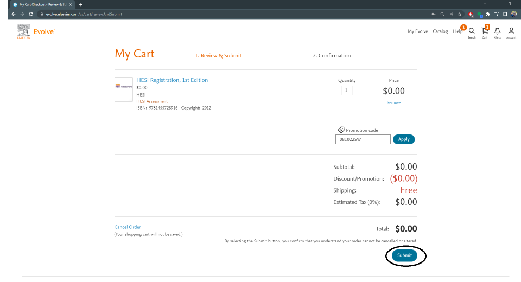Click the HESI product thumbnail image
Screen dimensions: 521x282
tap(124, 89)
